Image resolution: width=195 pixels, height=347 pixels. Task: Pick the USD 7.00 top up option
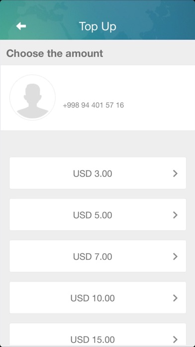click(93, 257)
